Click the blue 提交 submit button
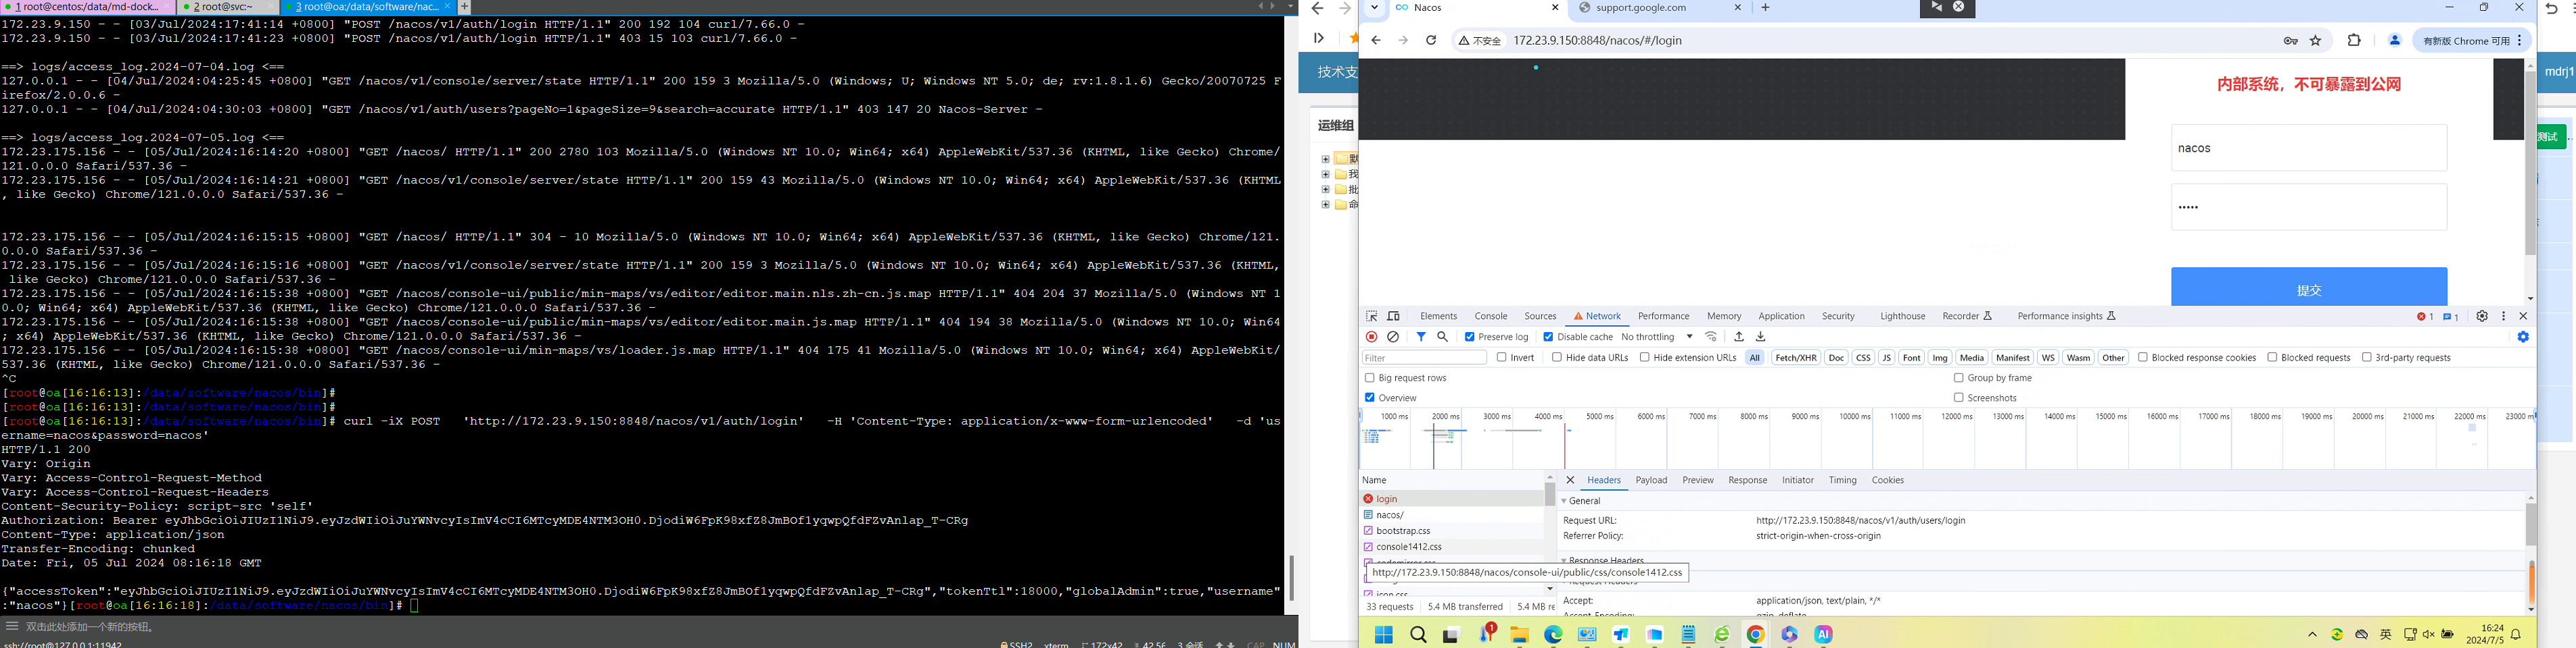The width and height of the screenshot is (2576, 648). click(2309, 287)
